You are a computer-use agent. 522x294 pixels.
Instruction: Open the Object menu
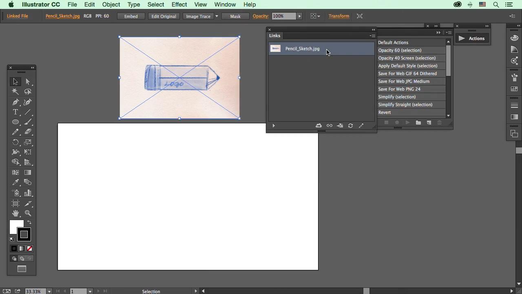pyautogui.click(x=111, y=4)
